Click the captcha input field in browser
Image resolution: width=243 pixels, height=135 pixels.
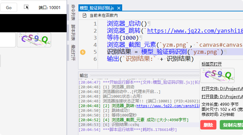point(7,40)
